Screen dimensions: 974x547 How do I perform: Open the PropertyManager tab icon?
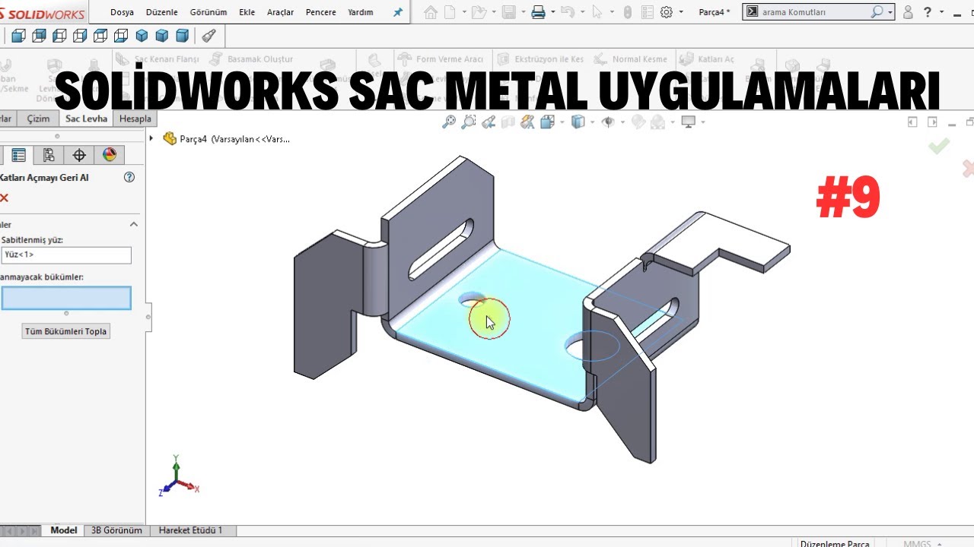pyautogui.click(x=19, y=155)
